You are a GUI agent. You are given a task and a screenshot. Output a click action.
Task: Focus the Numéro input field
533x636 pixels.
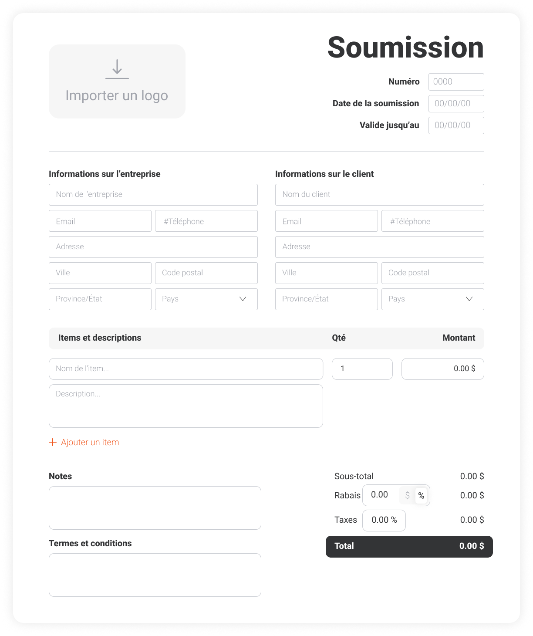click(x=456, y=82)
